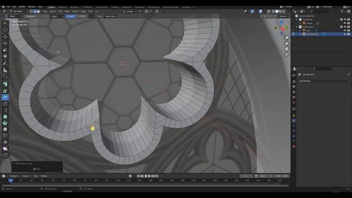Switch to the Modeling workspace tab
Viewport: 352px width, 198px height.
[62, 7]
